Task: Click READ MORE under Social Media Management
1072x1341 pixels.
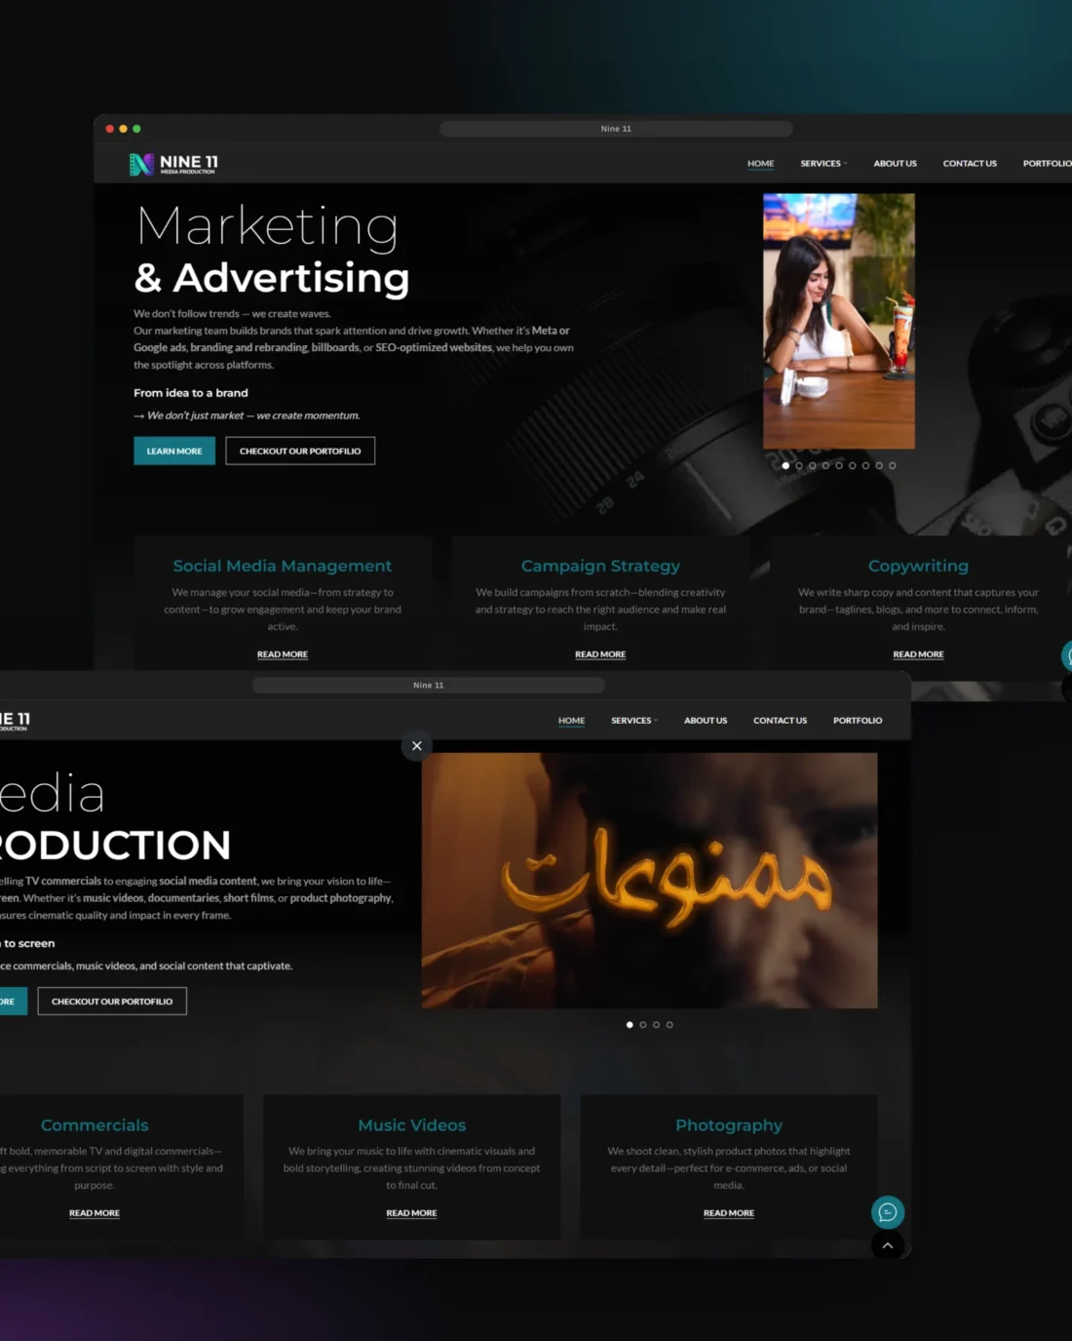Action: (x=283, y=654)
